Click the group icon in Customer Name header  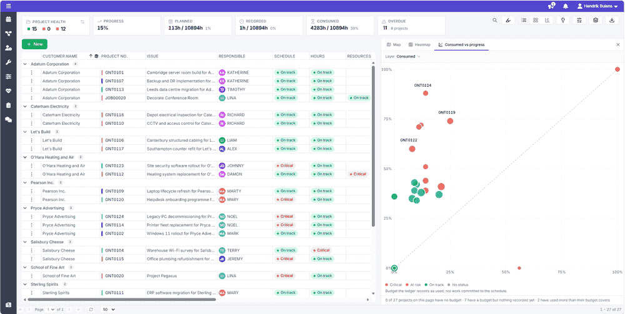96,56
